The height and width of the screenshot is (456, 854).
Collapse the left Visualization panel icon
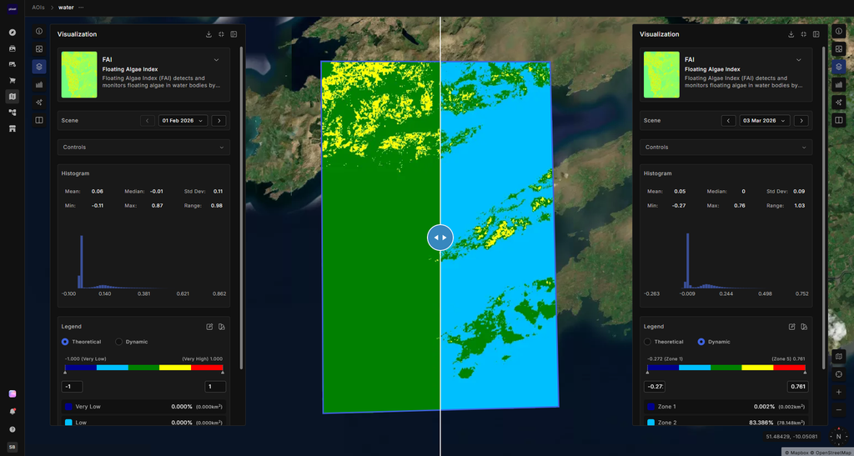(x=221, y=34)
